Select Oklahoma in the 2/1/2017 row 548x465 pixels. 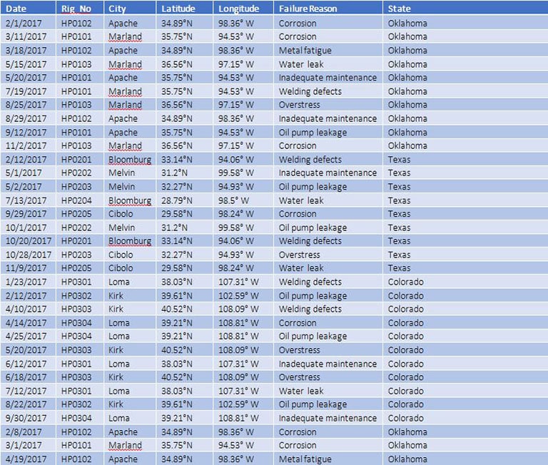coord(407,24)
